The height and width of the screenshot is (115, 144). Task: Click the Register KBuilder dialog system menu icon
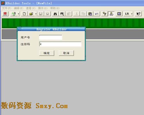pos(20,29)
